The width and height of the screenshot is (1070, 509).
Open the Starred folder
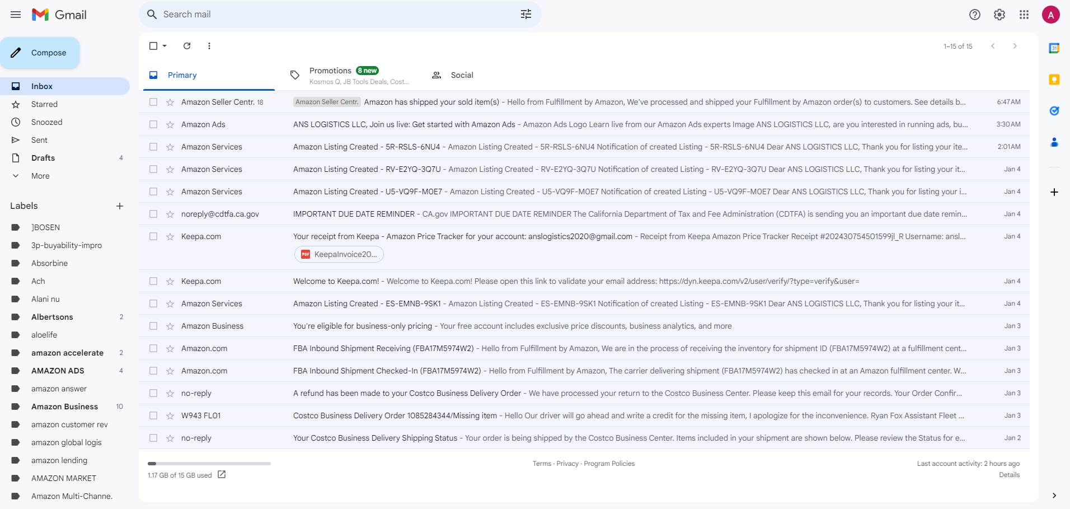pos(65,104)
